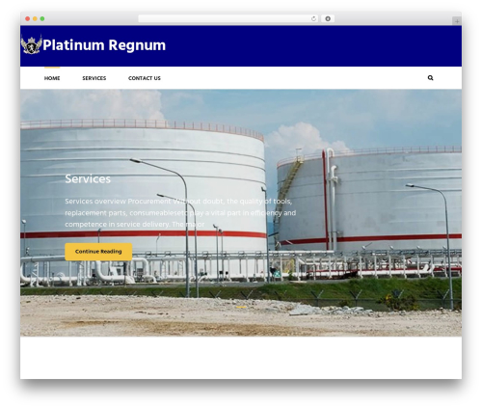Click the Services overview Procurement excerpt text

[x=180, y=212]
